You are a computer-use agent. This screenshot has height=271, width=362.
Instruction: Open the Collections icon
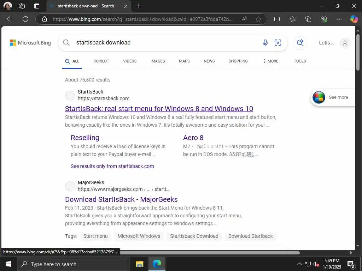coord(308,19)
